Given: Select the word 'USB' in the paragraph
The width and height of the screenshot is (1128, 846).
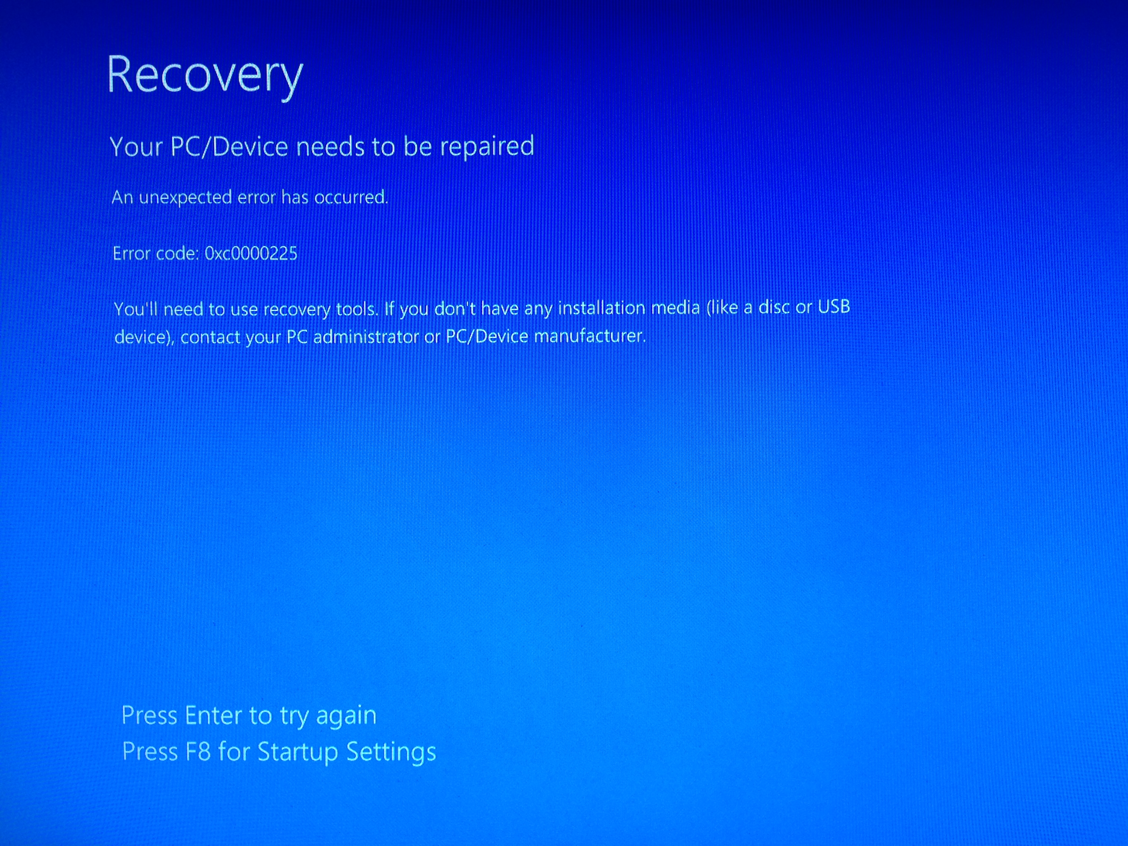Looking at the screenshot, I should click(x=834, y=307).
